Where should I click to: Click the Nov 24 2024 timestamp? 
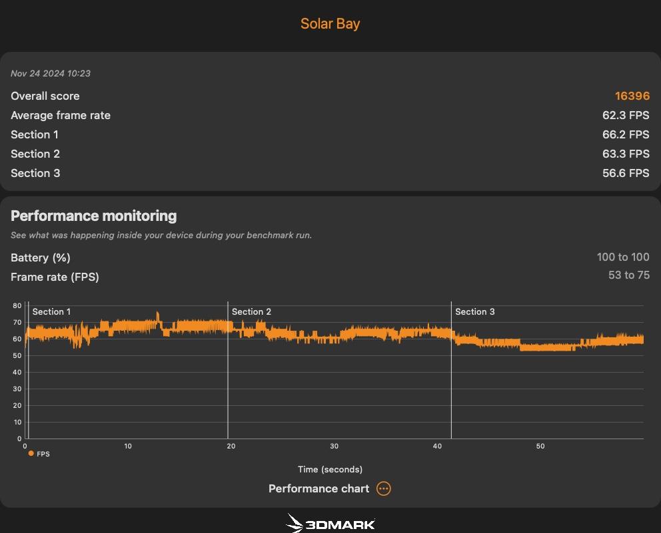pos(51,73)
